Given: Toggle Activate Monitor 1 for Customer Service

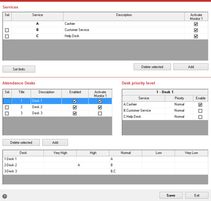Looking at the screenshot, I should 196,30.
